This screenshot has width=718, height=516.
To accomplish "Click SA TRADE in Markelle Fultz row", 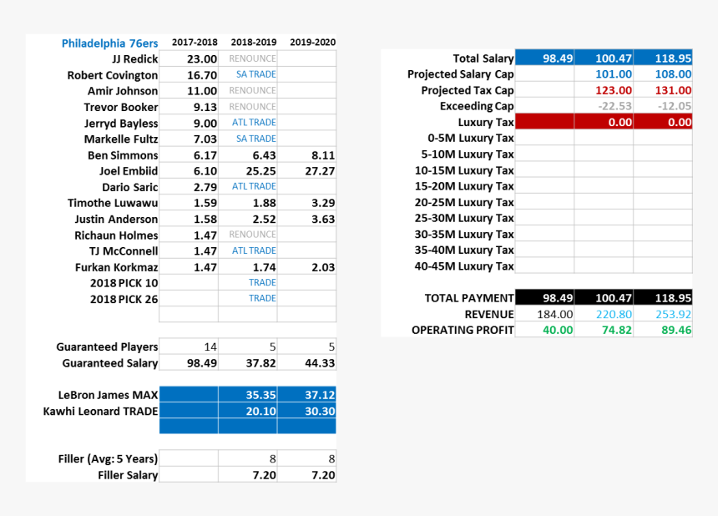I will click(x=256, y=139).
